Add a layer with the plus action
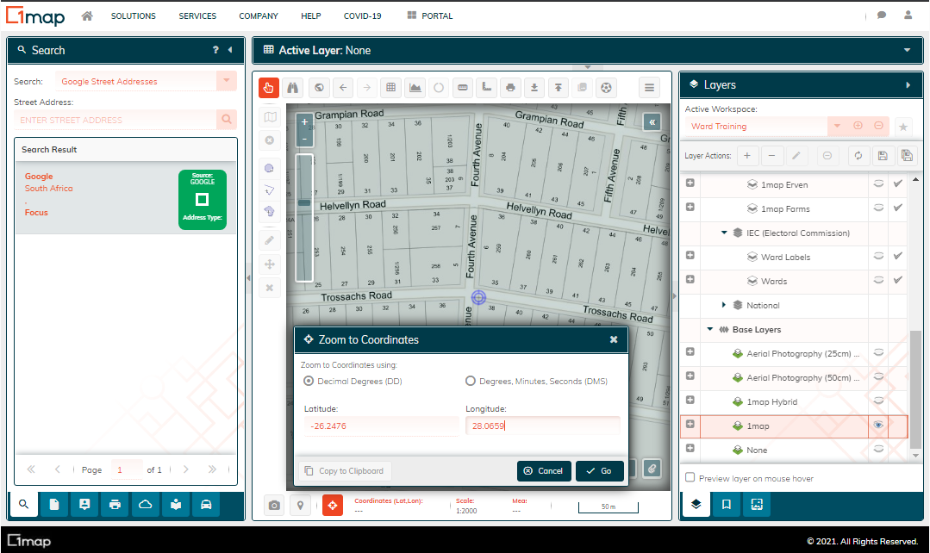The height and width of the screenshot is (553, 930). click(747, 156)
